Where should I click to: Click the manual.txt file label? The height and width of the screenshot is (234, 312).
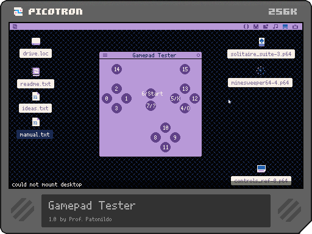35,135
